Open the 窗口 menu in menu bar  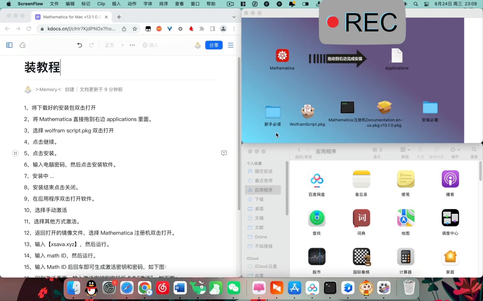(x=195, y=4)
